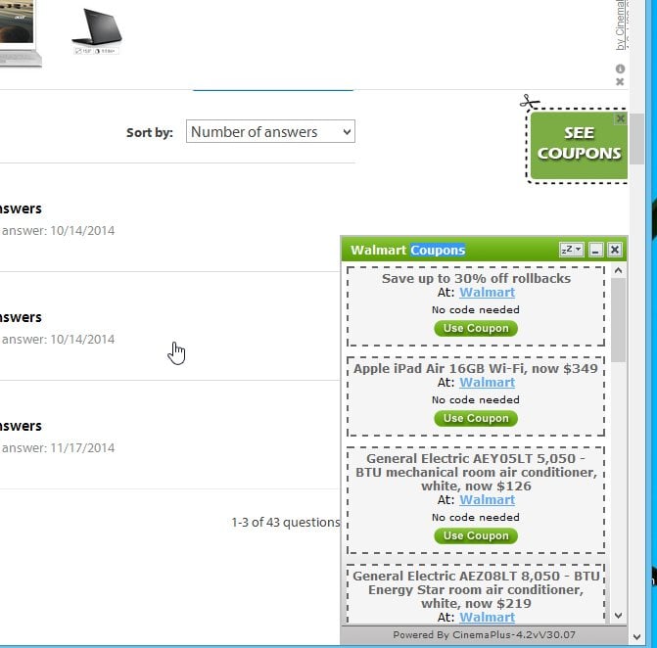Click '1-3 of 43 questions' text
Viewport: 657px width, 648px height.
[286, 522]
